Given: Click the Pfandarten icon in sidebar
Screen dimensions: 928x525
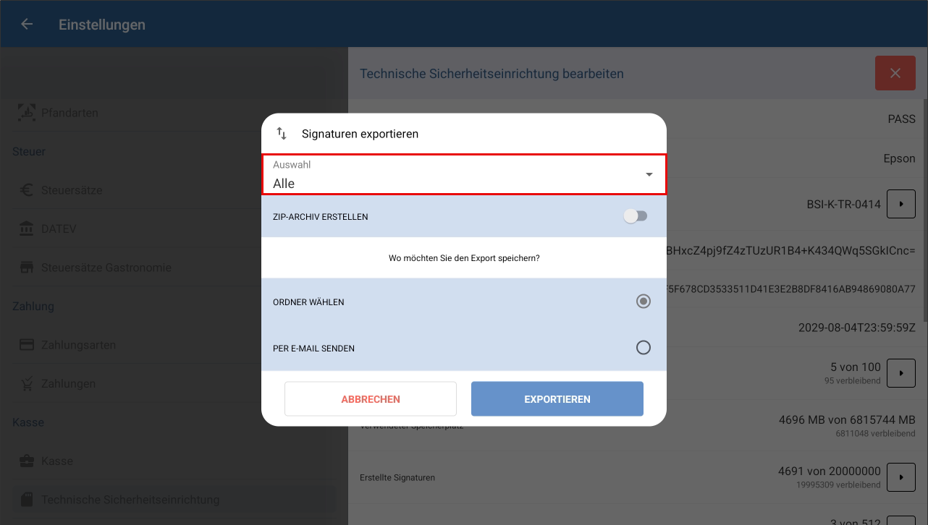Looking at the screenshot, I should 27,113.
